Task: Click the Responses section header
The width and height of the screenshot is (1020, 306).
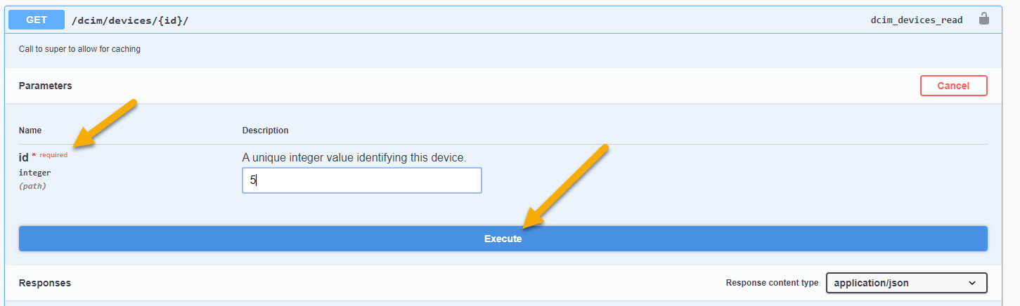Action: 44,283
